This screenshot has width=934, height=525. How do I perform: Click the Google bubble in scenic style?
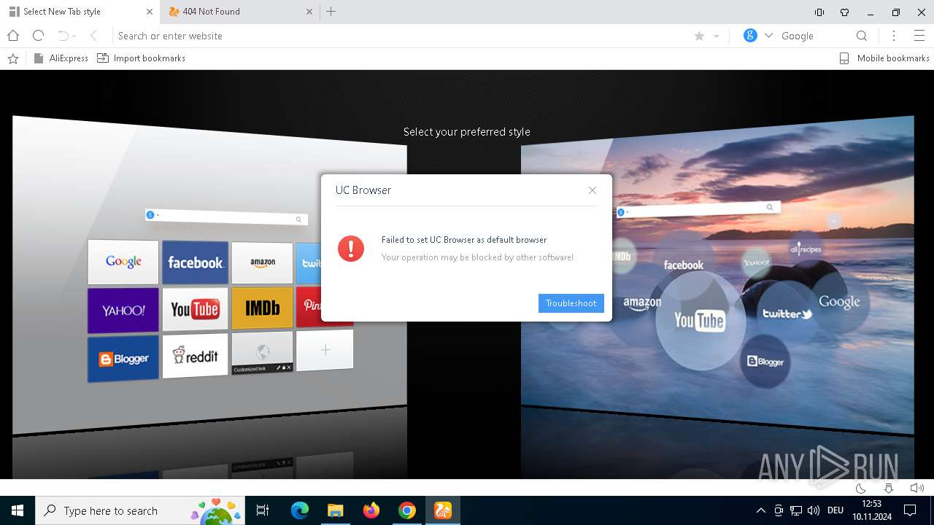pos(839,301)
